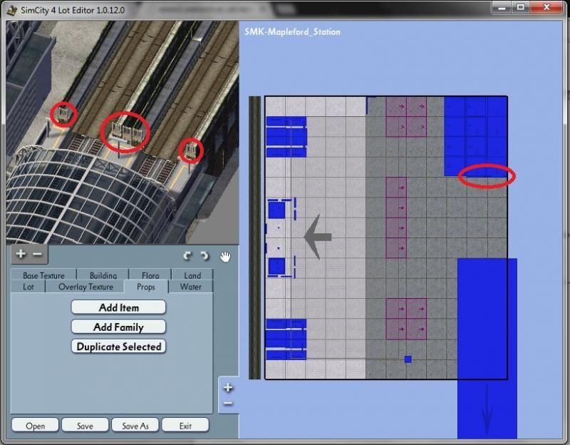The height and width of the screenshot is (445, 570).
Task: Click the Exit button
Action: pyautogui.click(x=185, y=426)
